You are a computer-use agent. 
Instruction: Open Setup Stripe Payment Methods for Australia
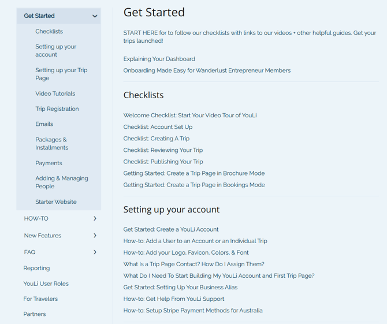click(x=193, y=311)
